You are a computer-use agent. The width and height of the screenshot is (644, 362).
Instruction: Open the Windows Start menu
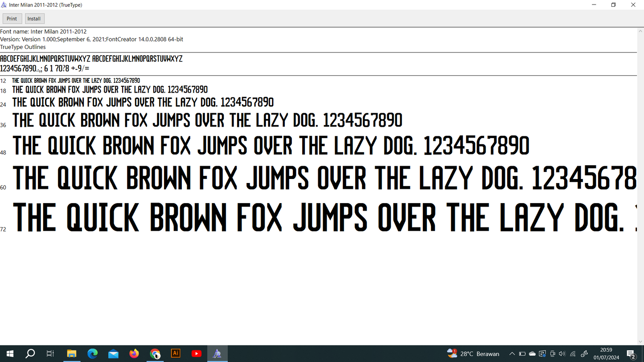click(10, 354)
